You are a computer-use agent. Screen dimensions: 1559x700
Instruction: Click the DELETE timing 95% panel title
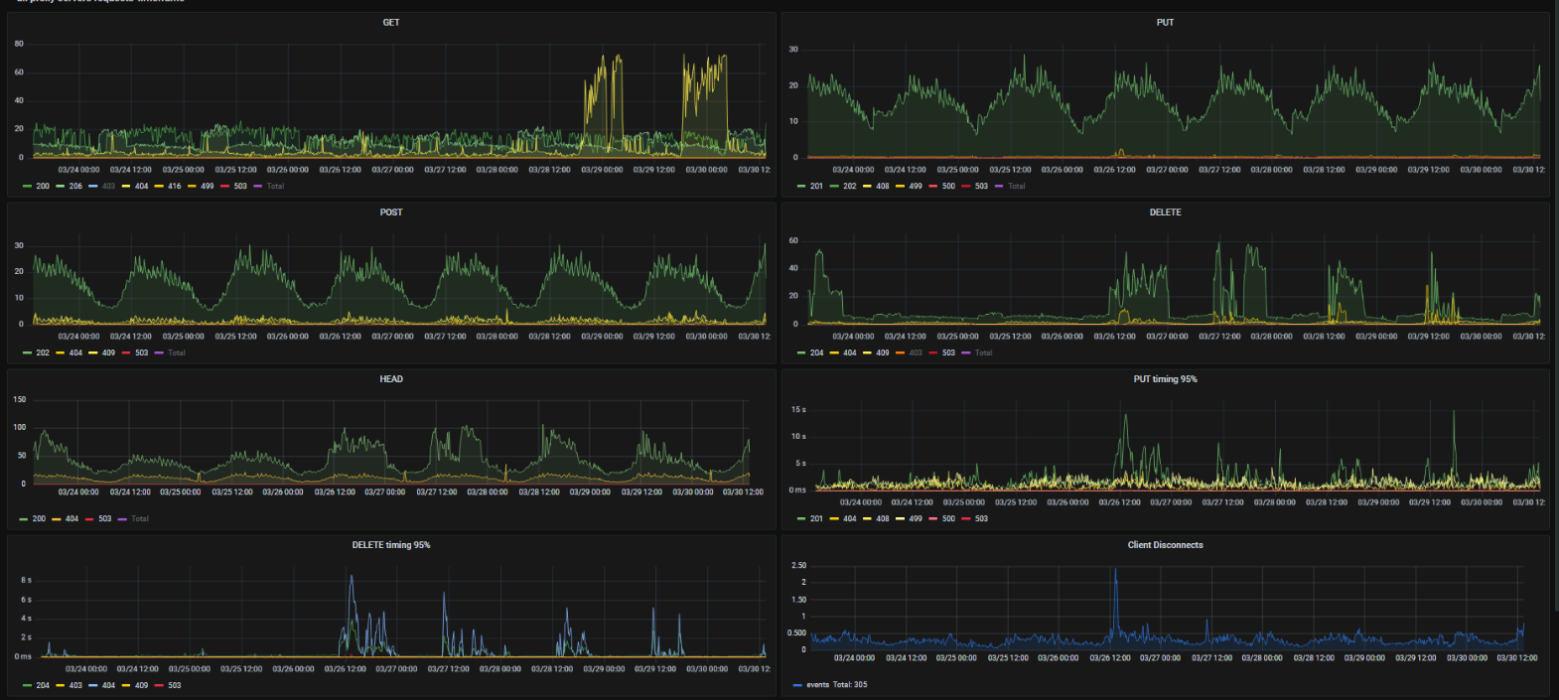pyautogui.click(x=391, y=544)
